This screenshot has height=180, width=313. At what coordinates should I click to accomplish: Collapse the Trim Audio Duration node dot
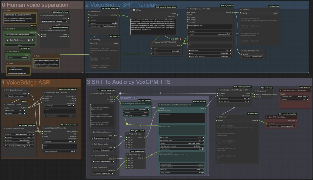pos(5,104)
